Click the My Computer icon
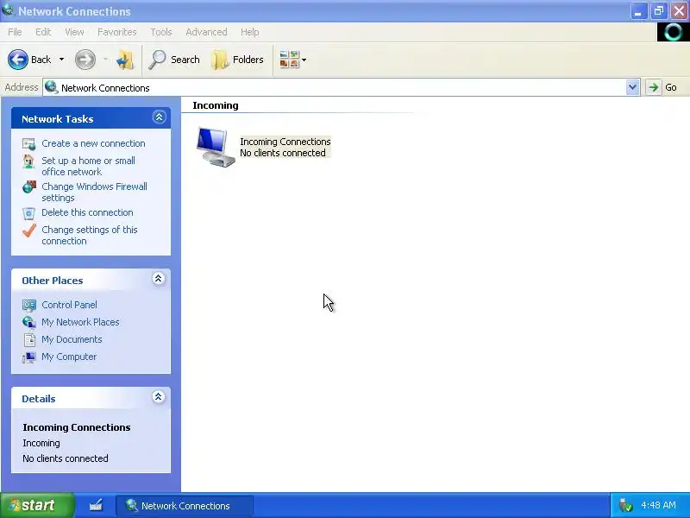 [29, 357]
